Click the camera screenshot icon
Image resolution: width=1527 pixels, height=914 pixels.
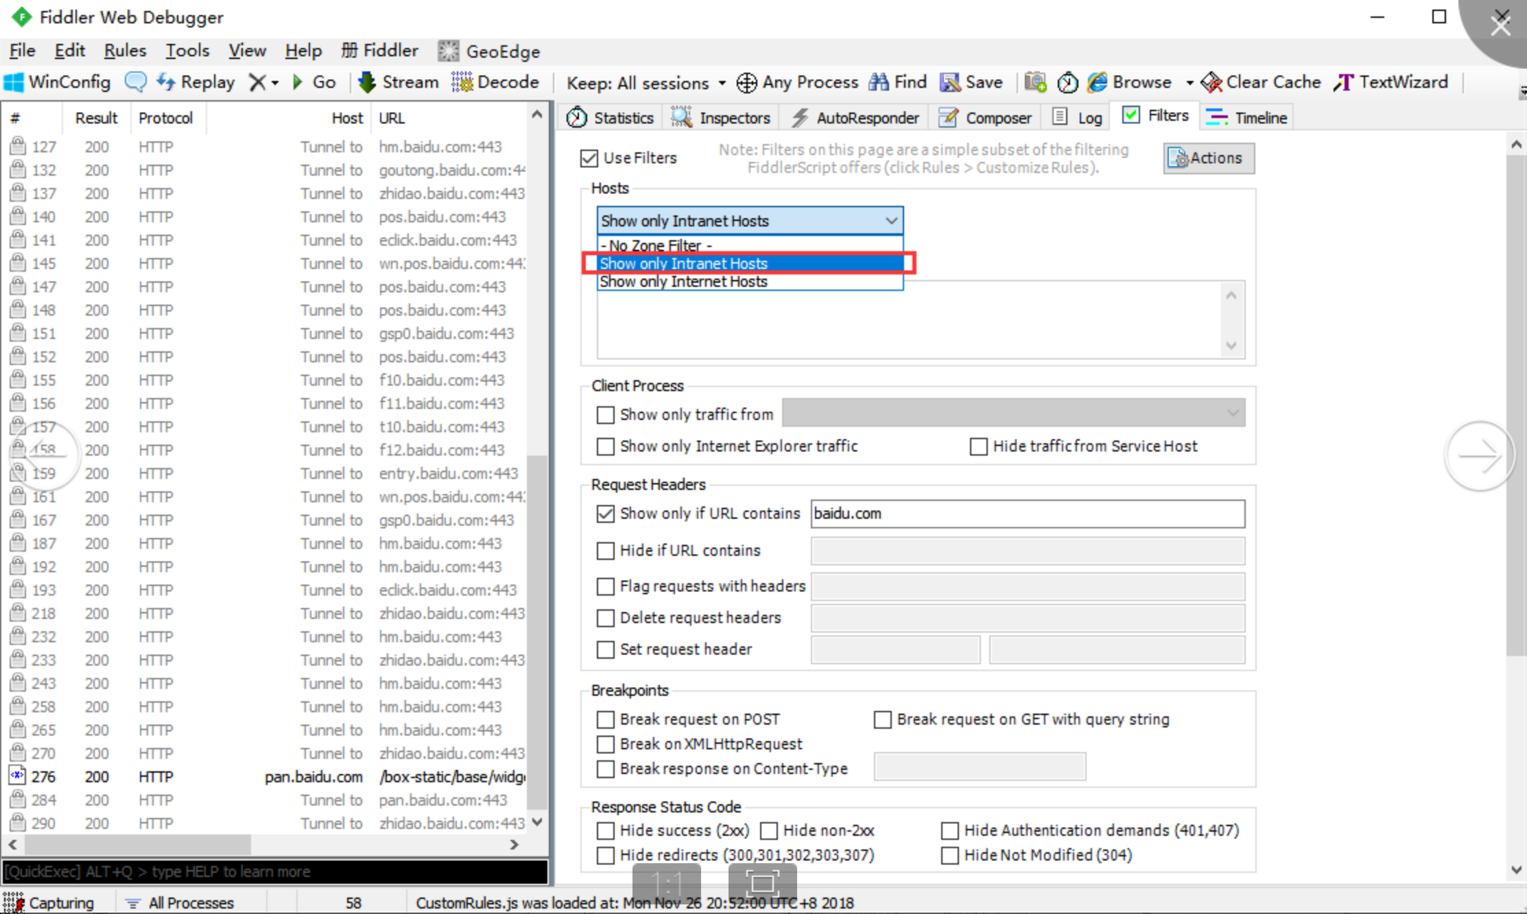(x=1035, y=82)
